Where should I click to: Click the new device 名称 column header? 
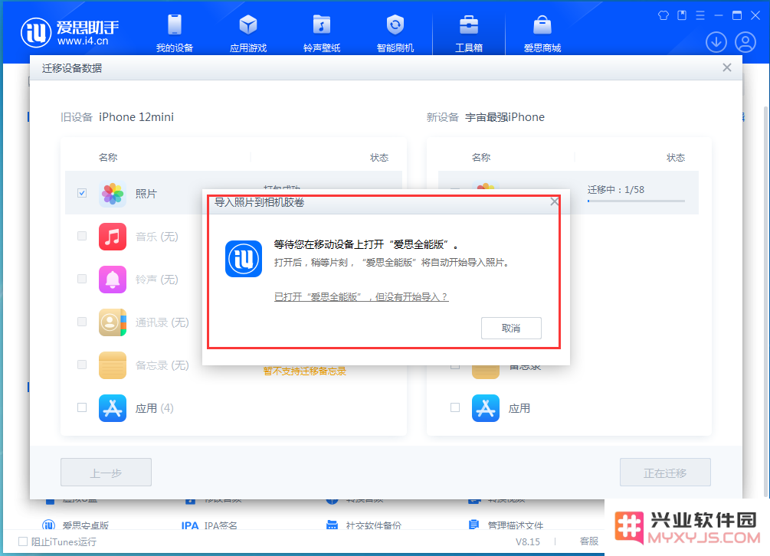[480, 158]
